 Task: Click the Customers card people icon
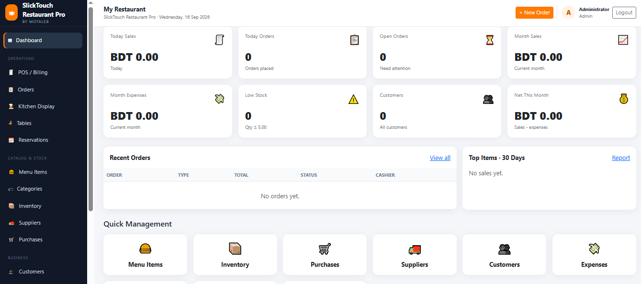coord(488,100)
